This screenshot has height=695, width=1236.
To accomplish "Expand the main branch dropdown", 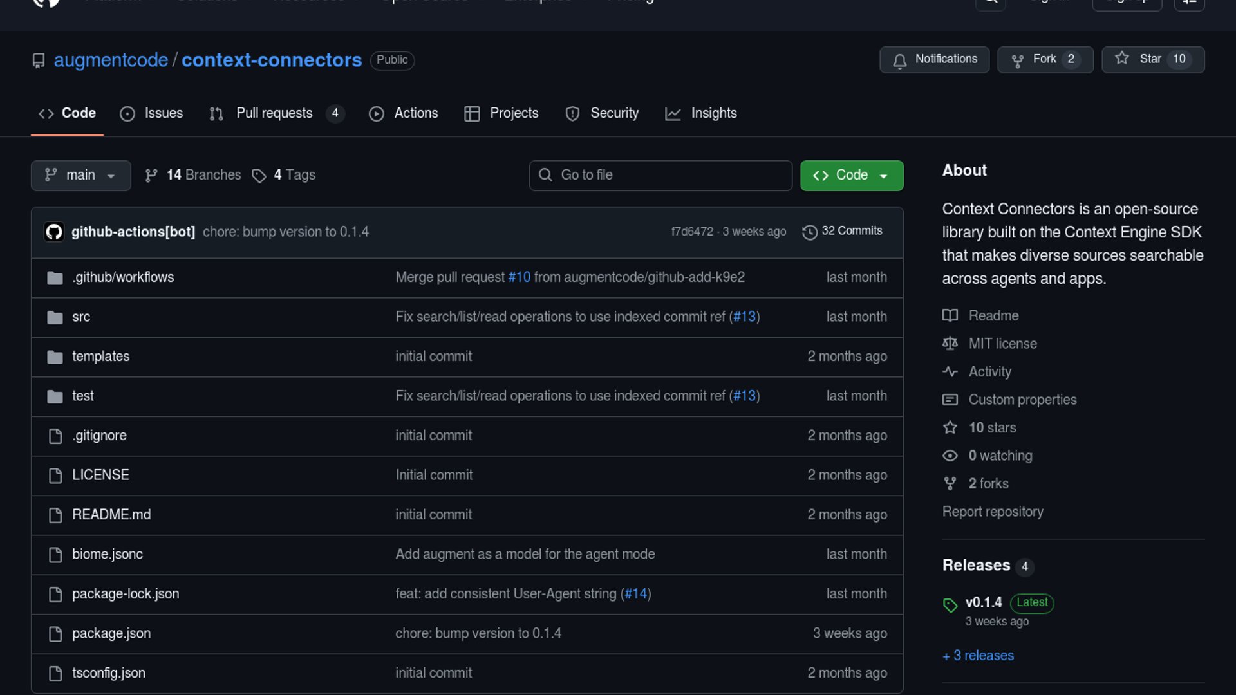I will [80, 175].
